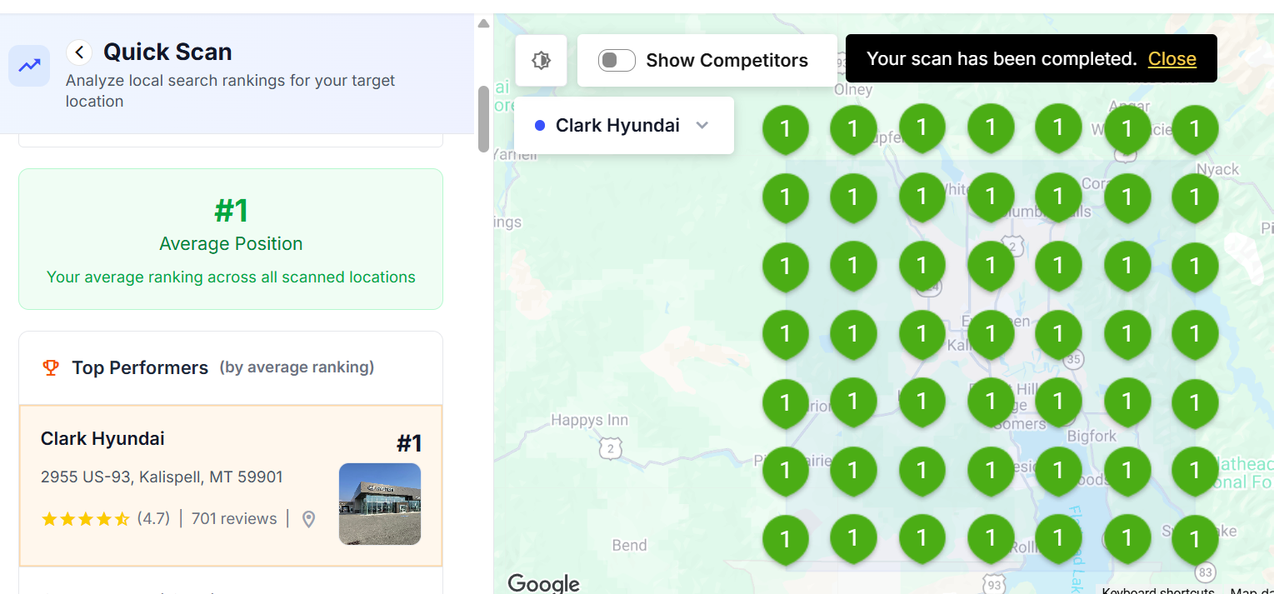Click the address 2955 US-93, Kalispell text

[162, 477]
